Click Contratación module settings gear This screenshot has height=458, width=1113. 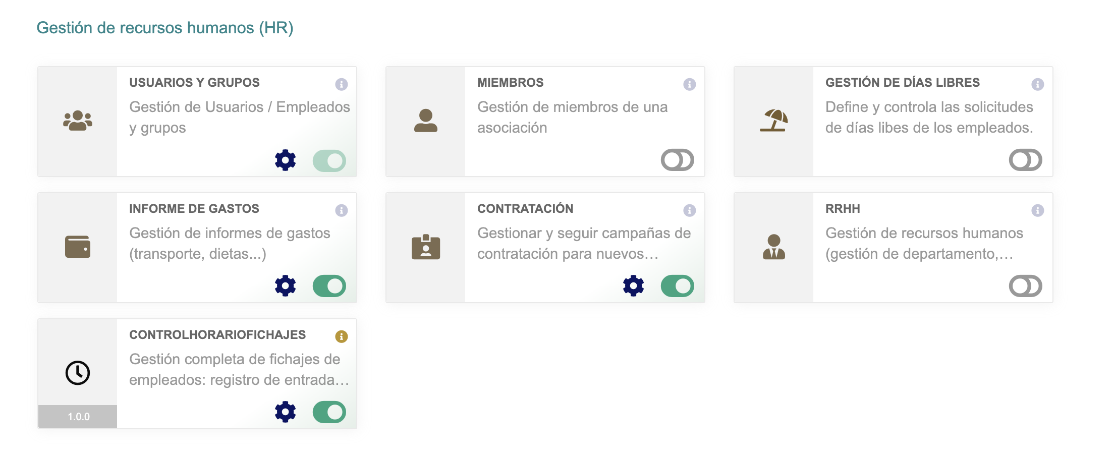point(633,286)
